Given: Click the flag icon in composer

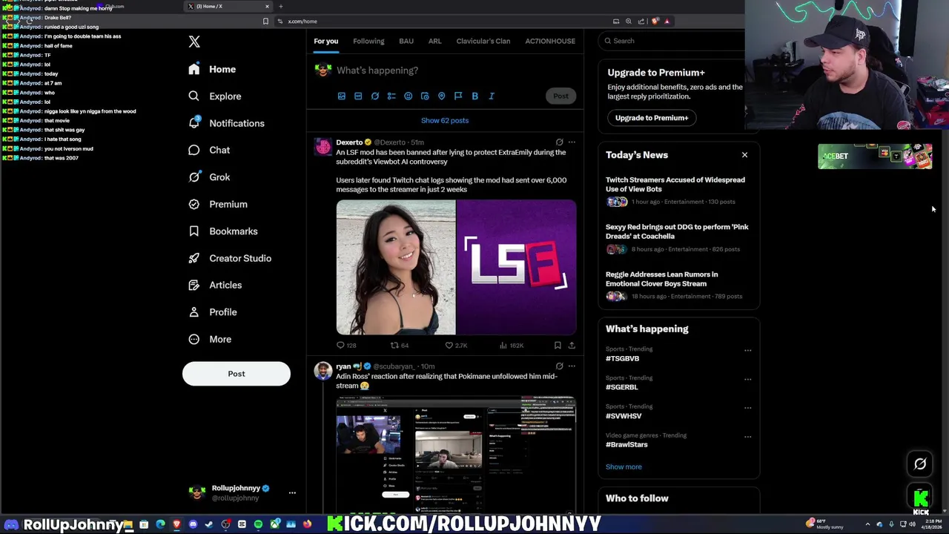Looking at the screenshot, I should [x=458, y=96].
